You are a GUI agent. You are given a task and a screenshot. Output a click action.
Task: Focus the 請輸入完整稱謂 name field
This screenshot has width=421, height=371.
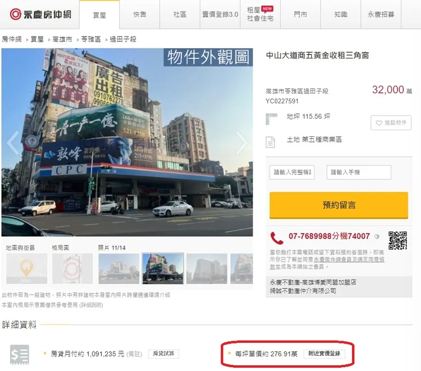click(292, 172)
